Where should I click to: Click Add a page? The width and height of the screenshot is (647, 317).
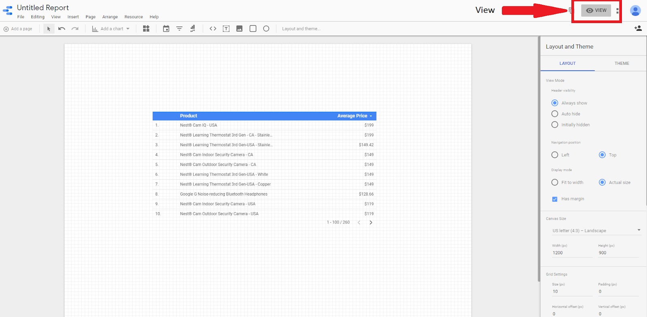point(18,29)
